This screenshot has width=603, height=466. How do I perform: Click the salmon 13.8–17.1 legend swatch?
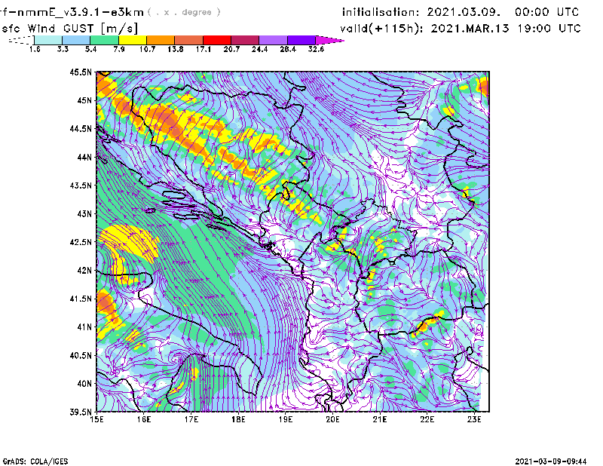(189, 40)
